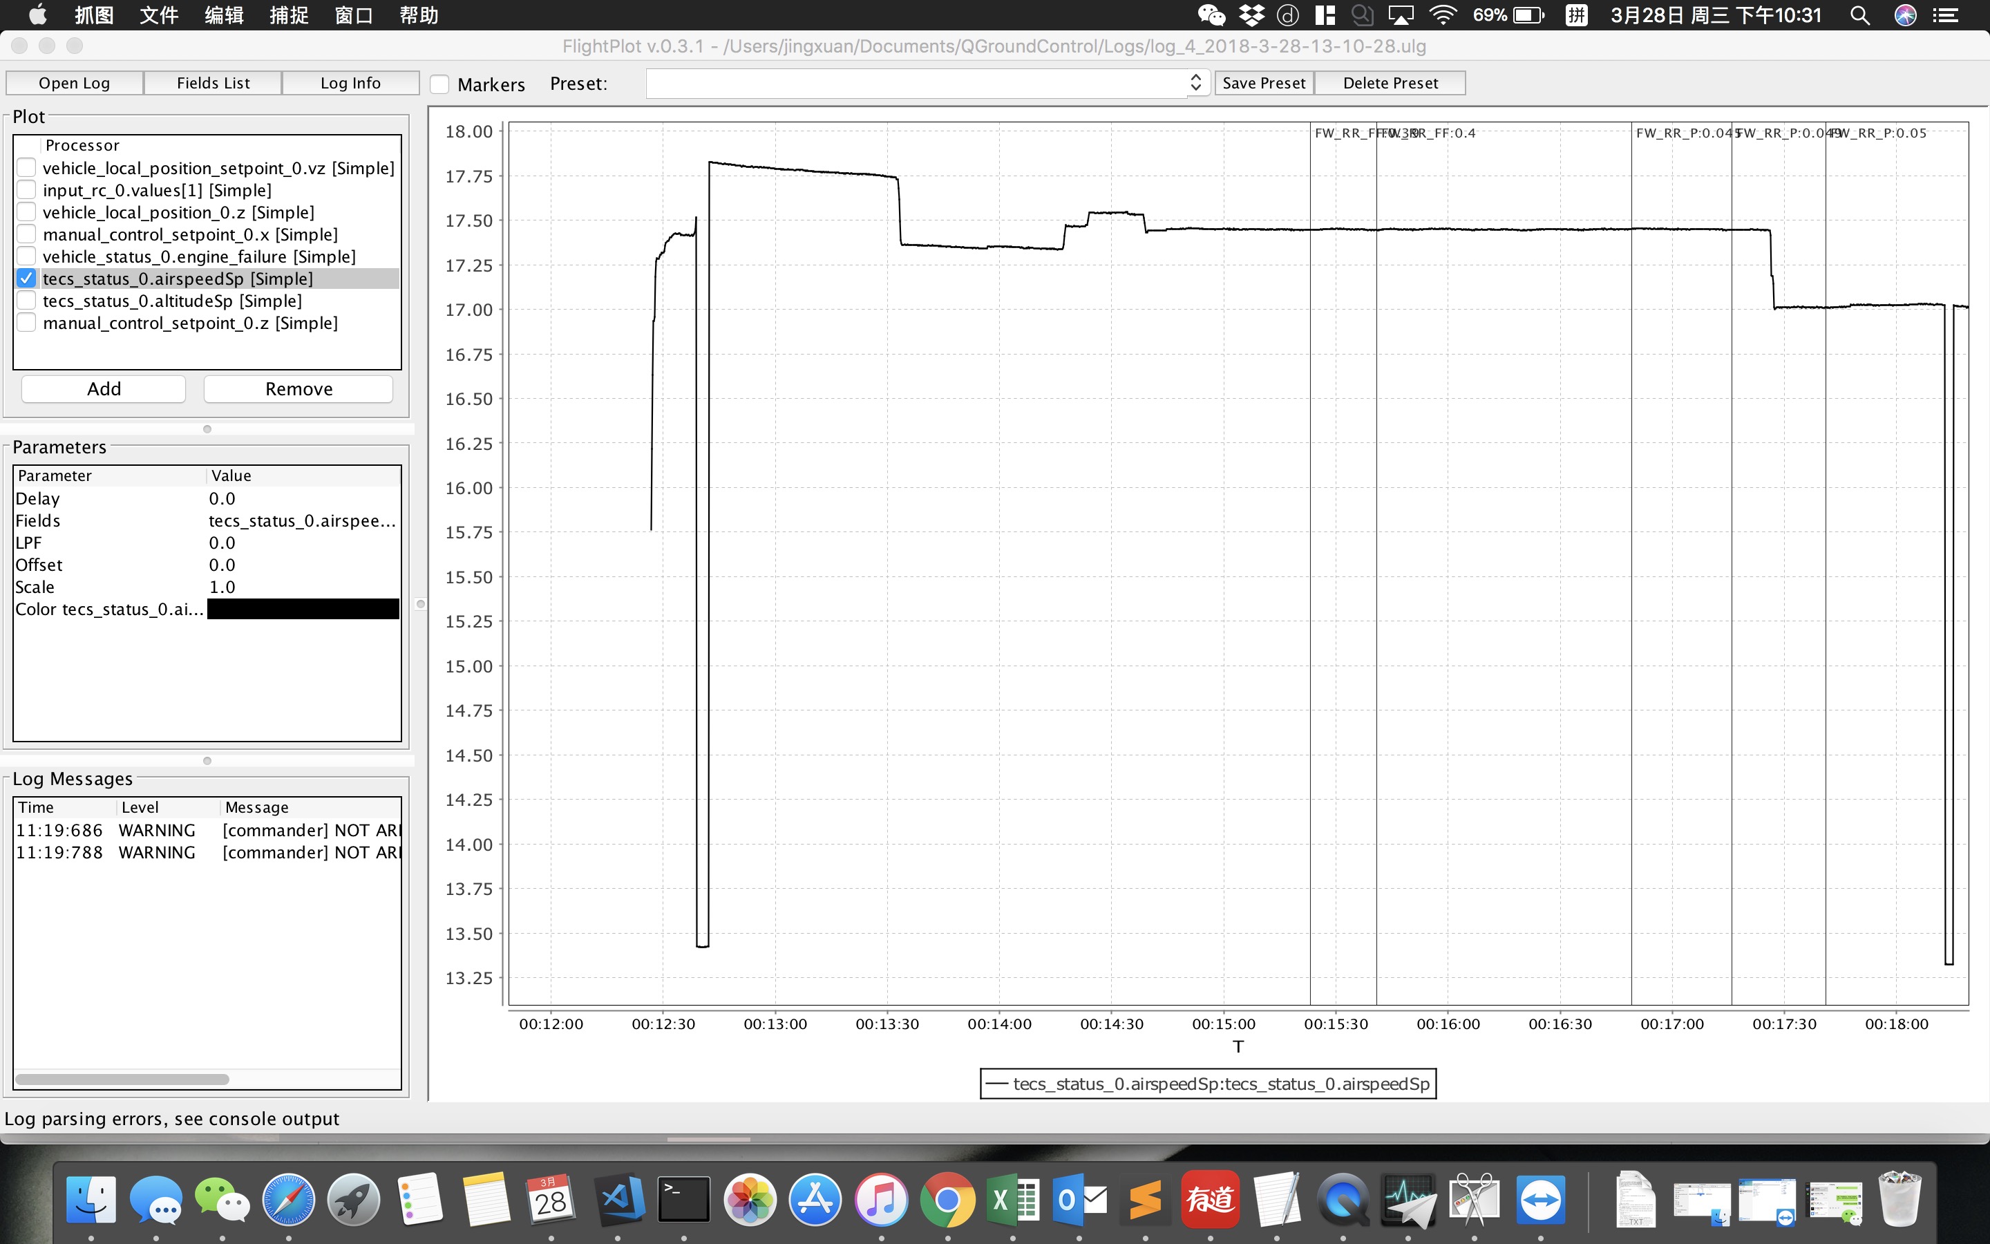Open WeChat in the dock
1990x1244 pixels.
(x=222, y=1200)
